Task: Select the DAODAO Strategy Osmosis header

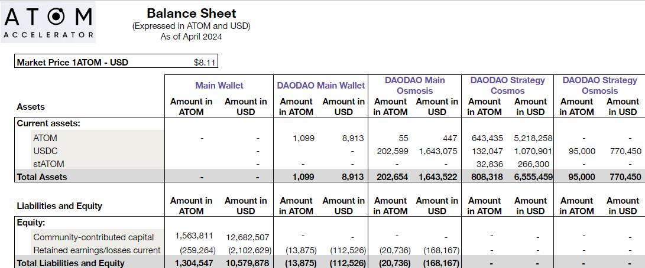Action: (599, 86)
